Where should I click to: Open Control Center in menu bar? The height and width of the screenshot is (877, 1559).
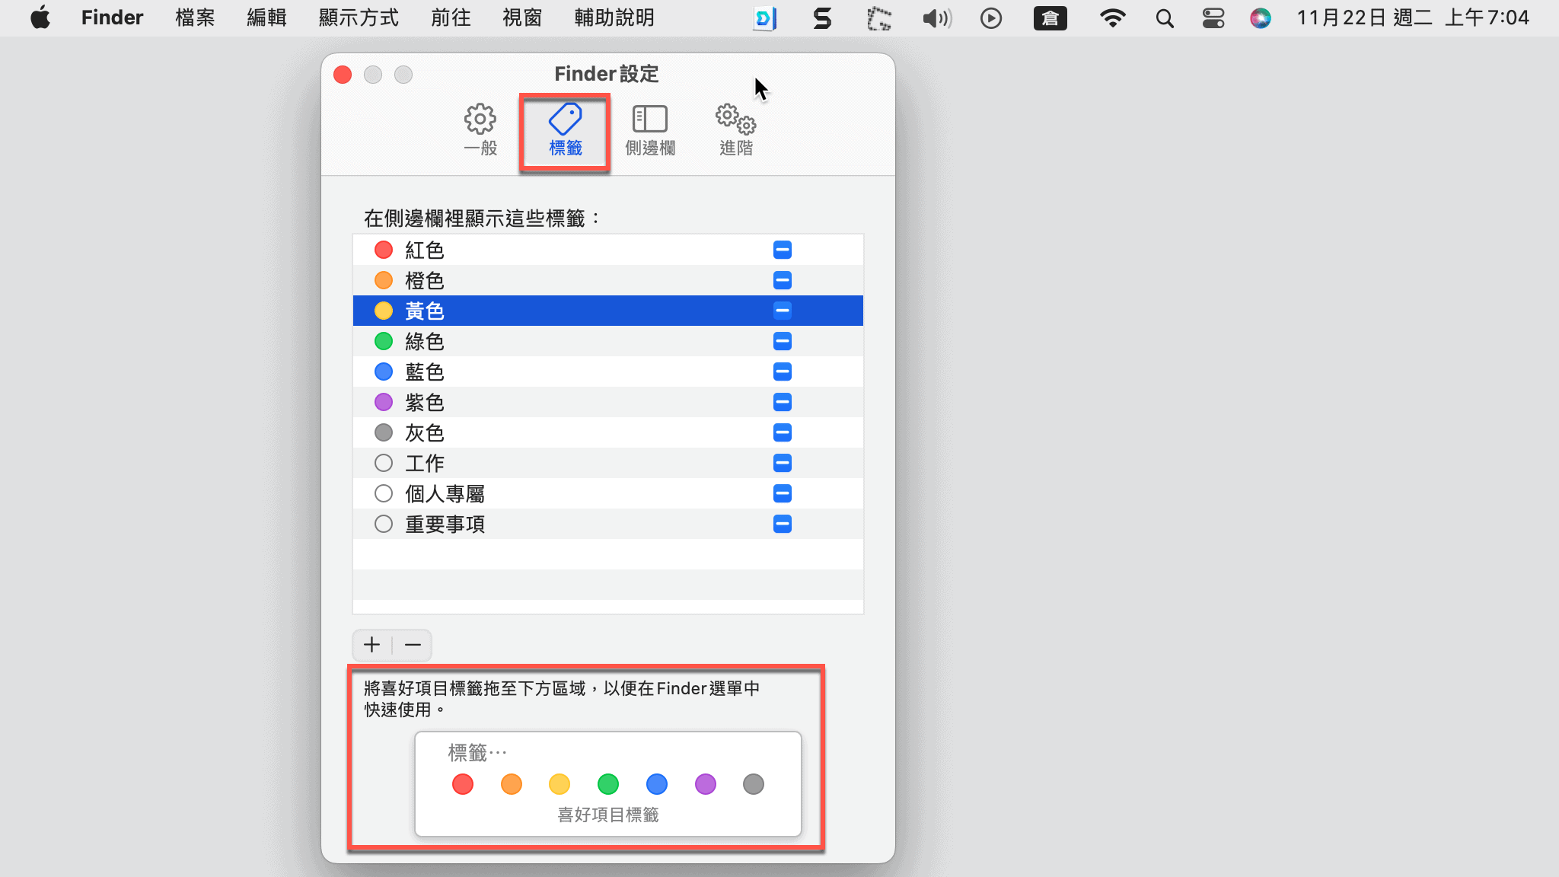click(1213, 18)
